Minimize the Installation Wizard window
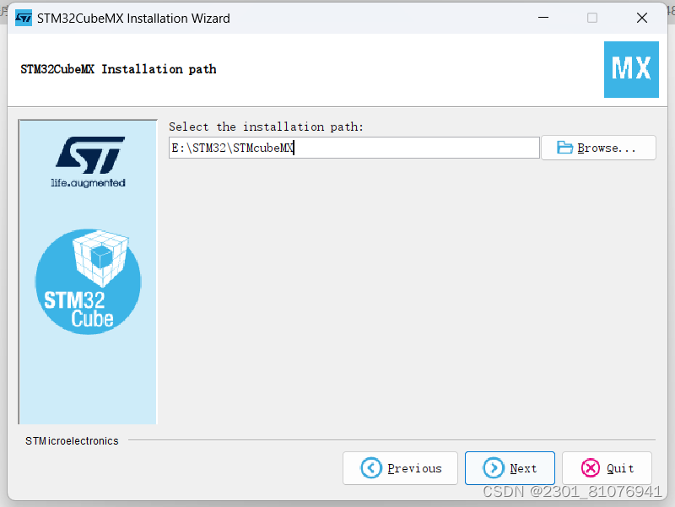The height and width of the screenshot is (507, 675). click(543, 18)
